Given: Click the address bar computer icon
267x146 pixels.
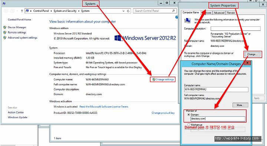Looking at the screenshot, I should click(x=27, y=11).
